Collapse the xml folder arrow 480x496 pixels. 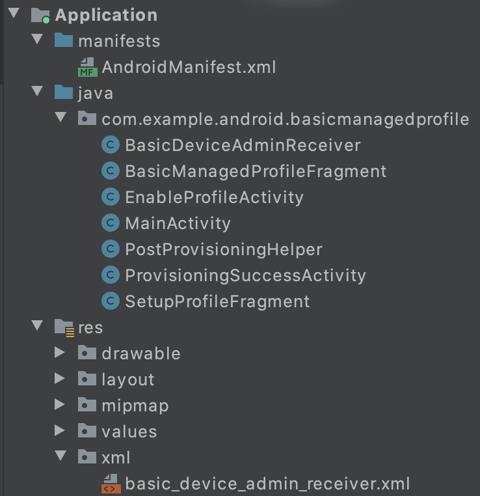pyautogui.click(x=60, y=456)
